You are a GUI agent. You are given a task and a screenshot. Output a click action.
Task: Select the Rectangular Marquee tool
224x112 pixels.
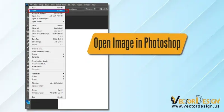tap(28, 21)
